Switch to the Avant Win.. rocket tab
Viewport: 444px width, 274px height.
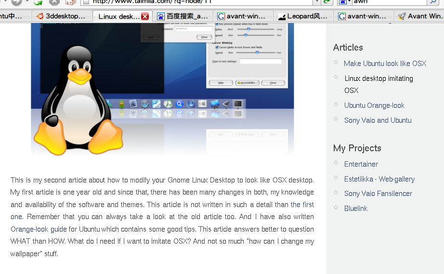[419, 16]
